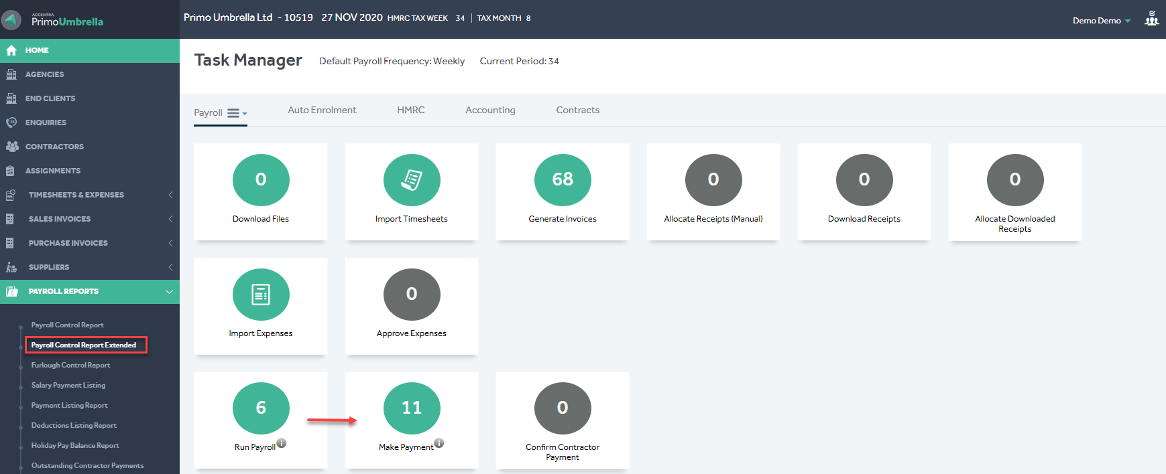Click the Purchase Invoices icon
The height and width of the screenshot is (474, 1166).
click(9, 243)
